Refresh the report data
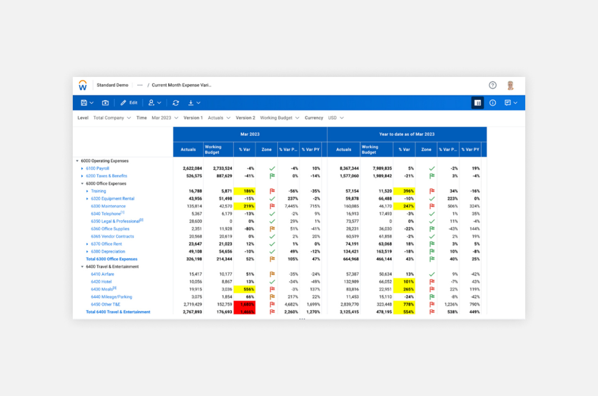This screenshot has width=598, height=396. 176,102
